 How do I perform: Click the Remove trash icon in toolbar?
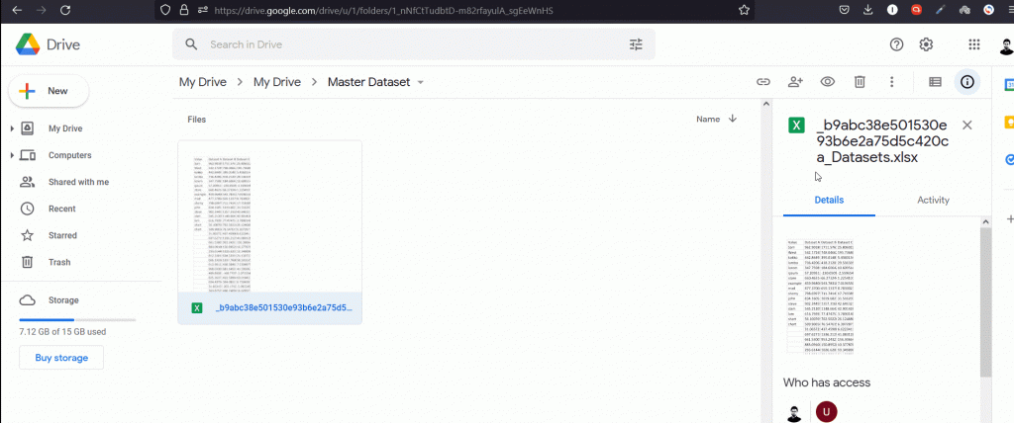861,82
